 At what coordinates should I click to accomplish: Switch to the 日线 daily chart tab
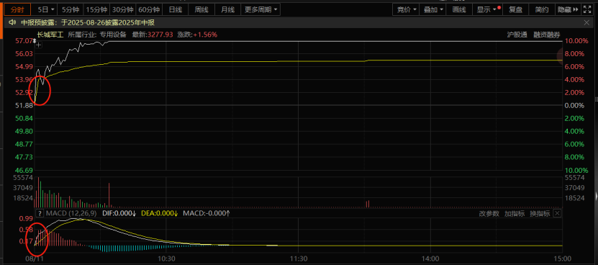pyautogui.click(x=175, y=9)
